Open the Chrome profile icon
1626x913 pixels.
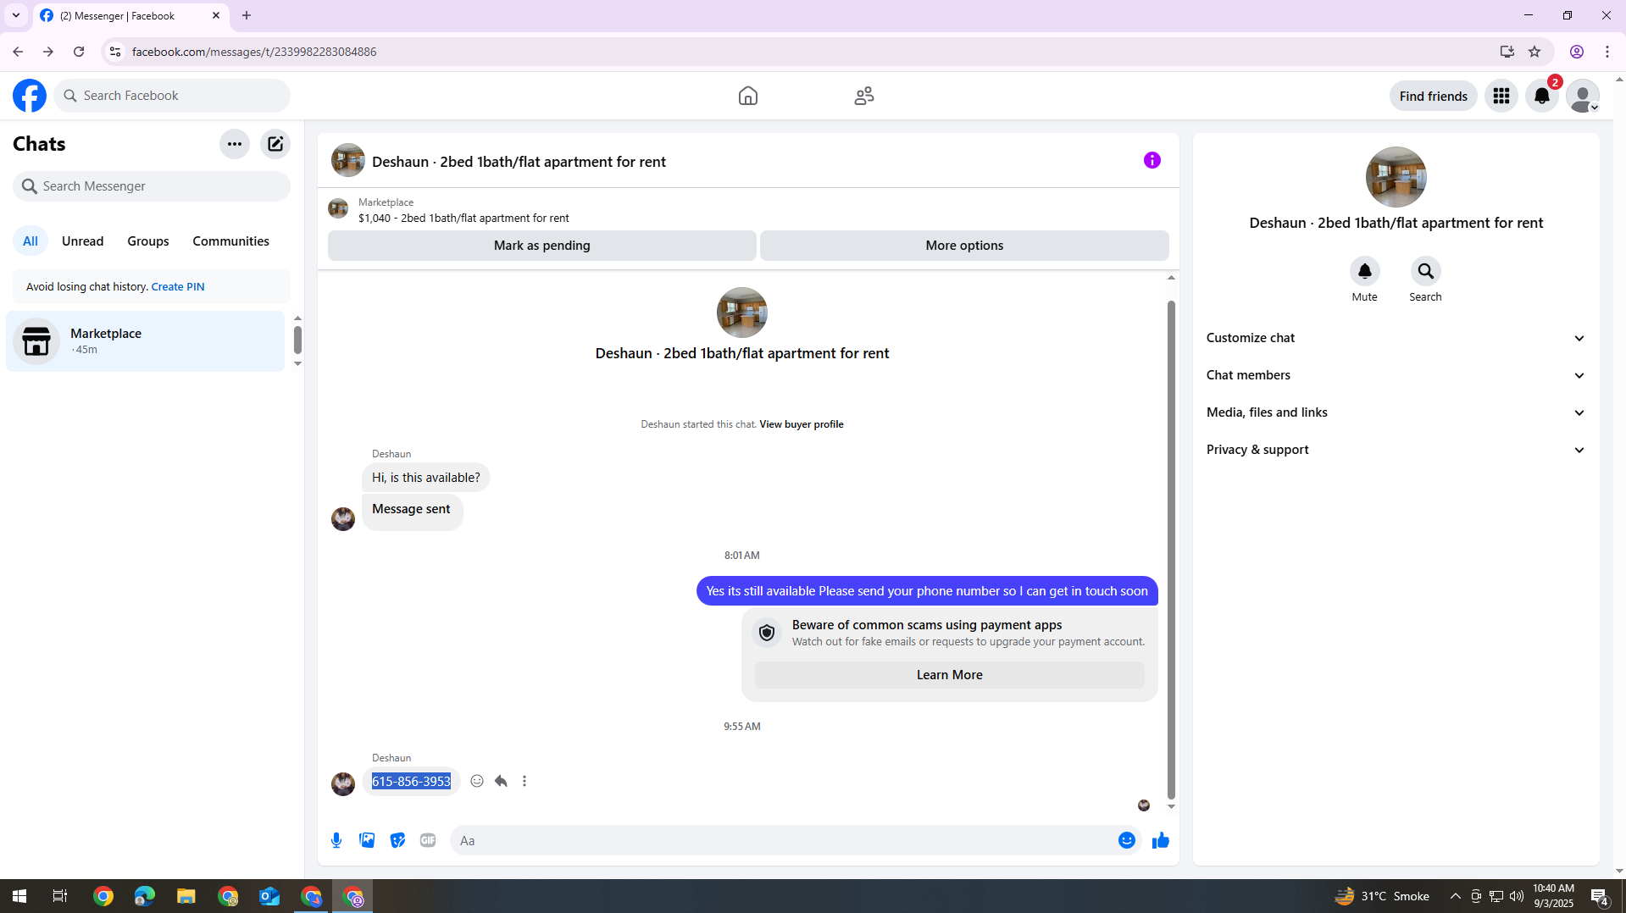[1577, 52]
